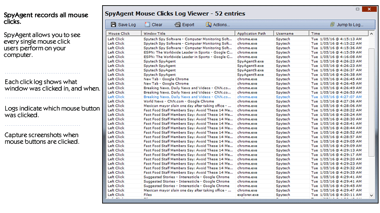
Task: Select the entry timed 4:15:36 AM
Action: coord(237,48)
